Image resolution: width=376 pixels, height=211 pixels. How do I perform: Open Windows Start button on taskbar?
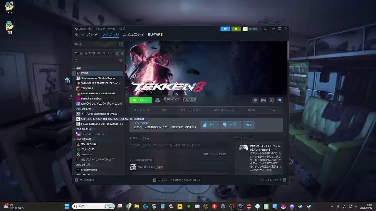(x=67, y=206)
